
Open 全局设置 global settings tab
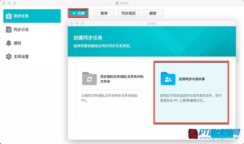32,57
